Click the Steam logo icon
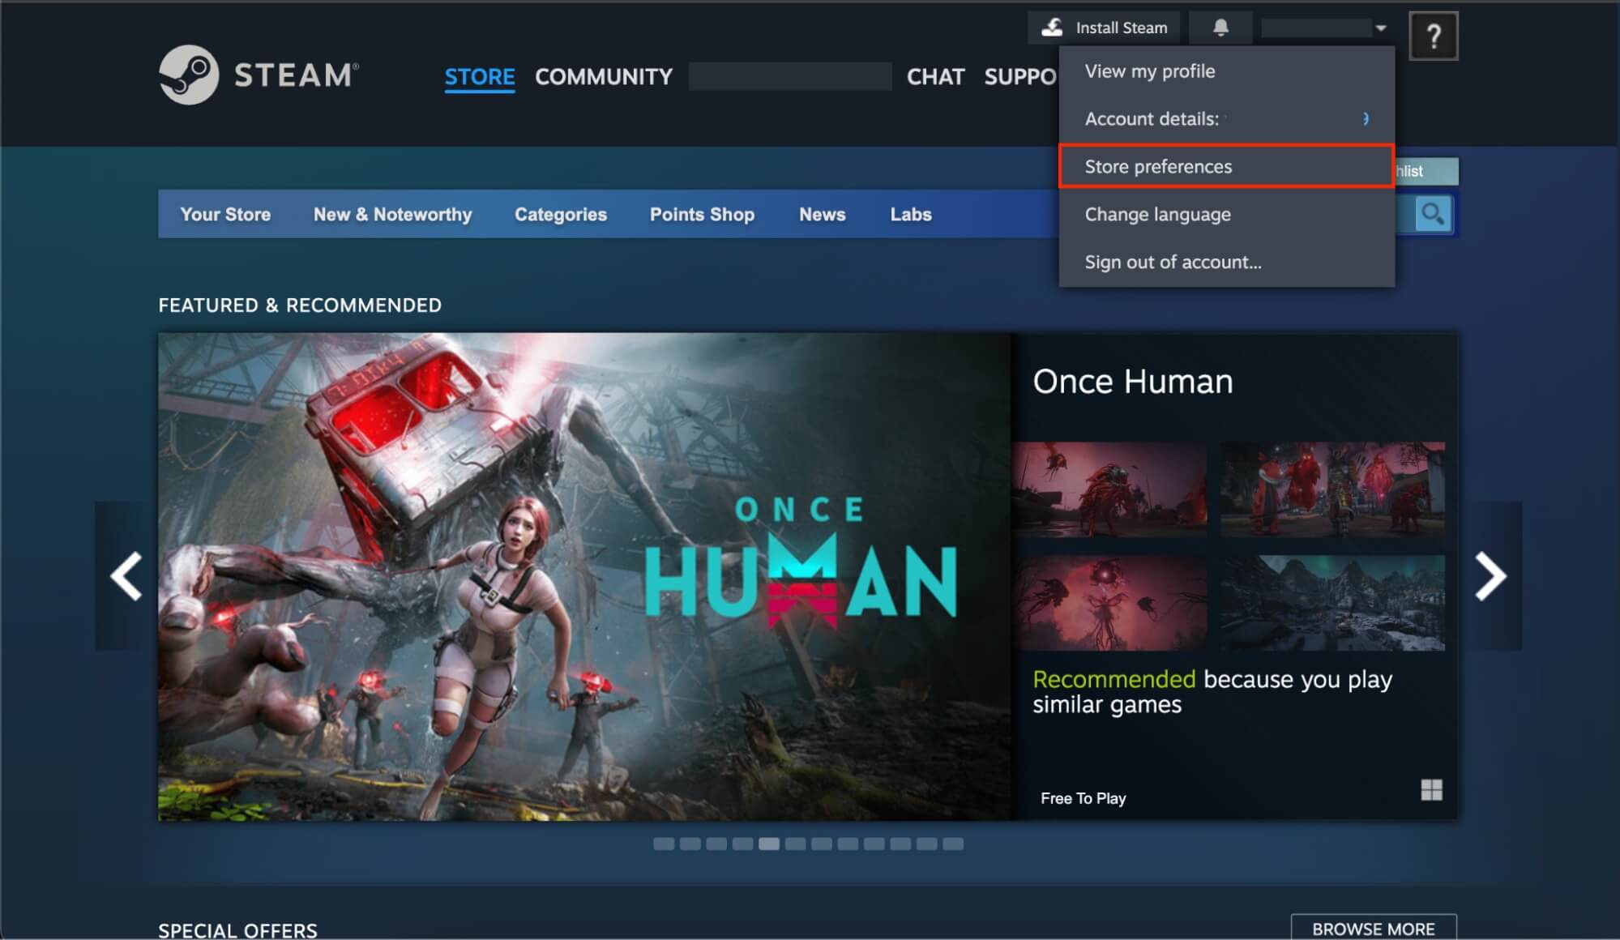This screenshot has width=1620, height=940. 189,75
